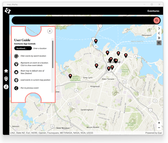Viewport: 168px width, 143px height.
Task: Click the Devonport map label
Action: [x=146, y=35]
